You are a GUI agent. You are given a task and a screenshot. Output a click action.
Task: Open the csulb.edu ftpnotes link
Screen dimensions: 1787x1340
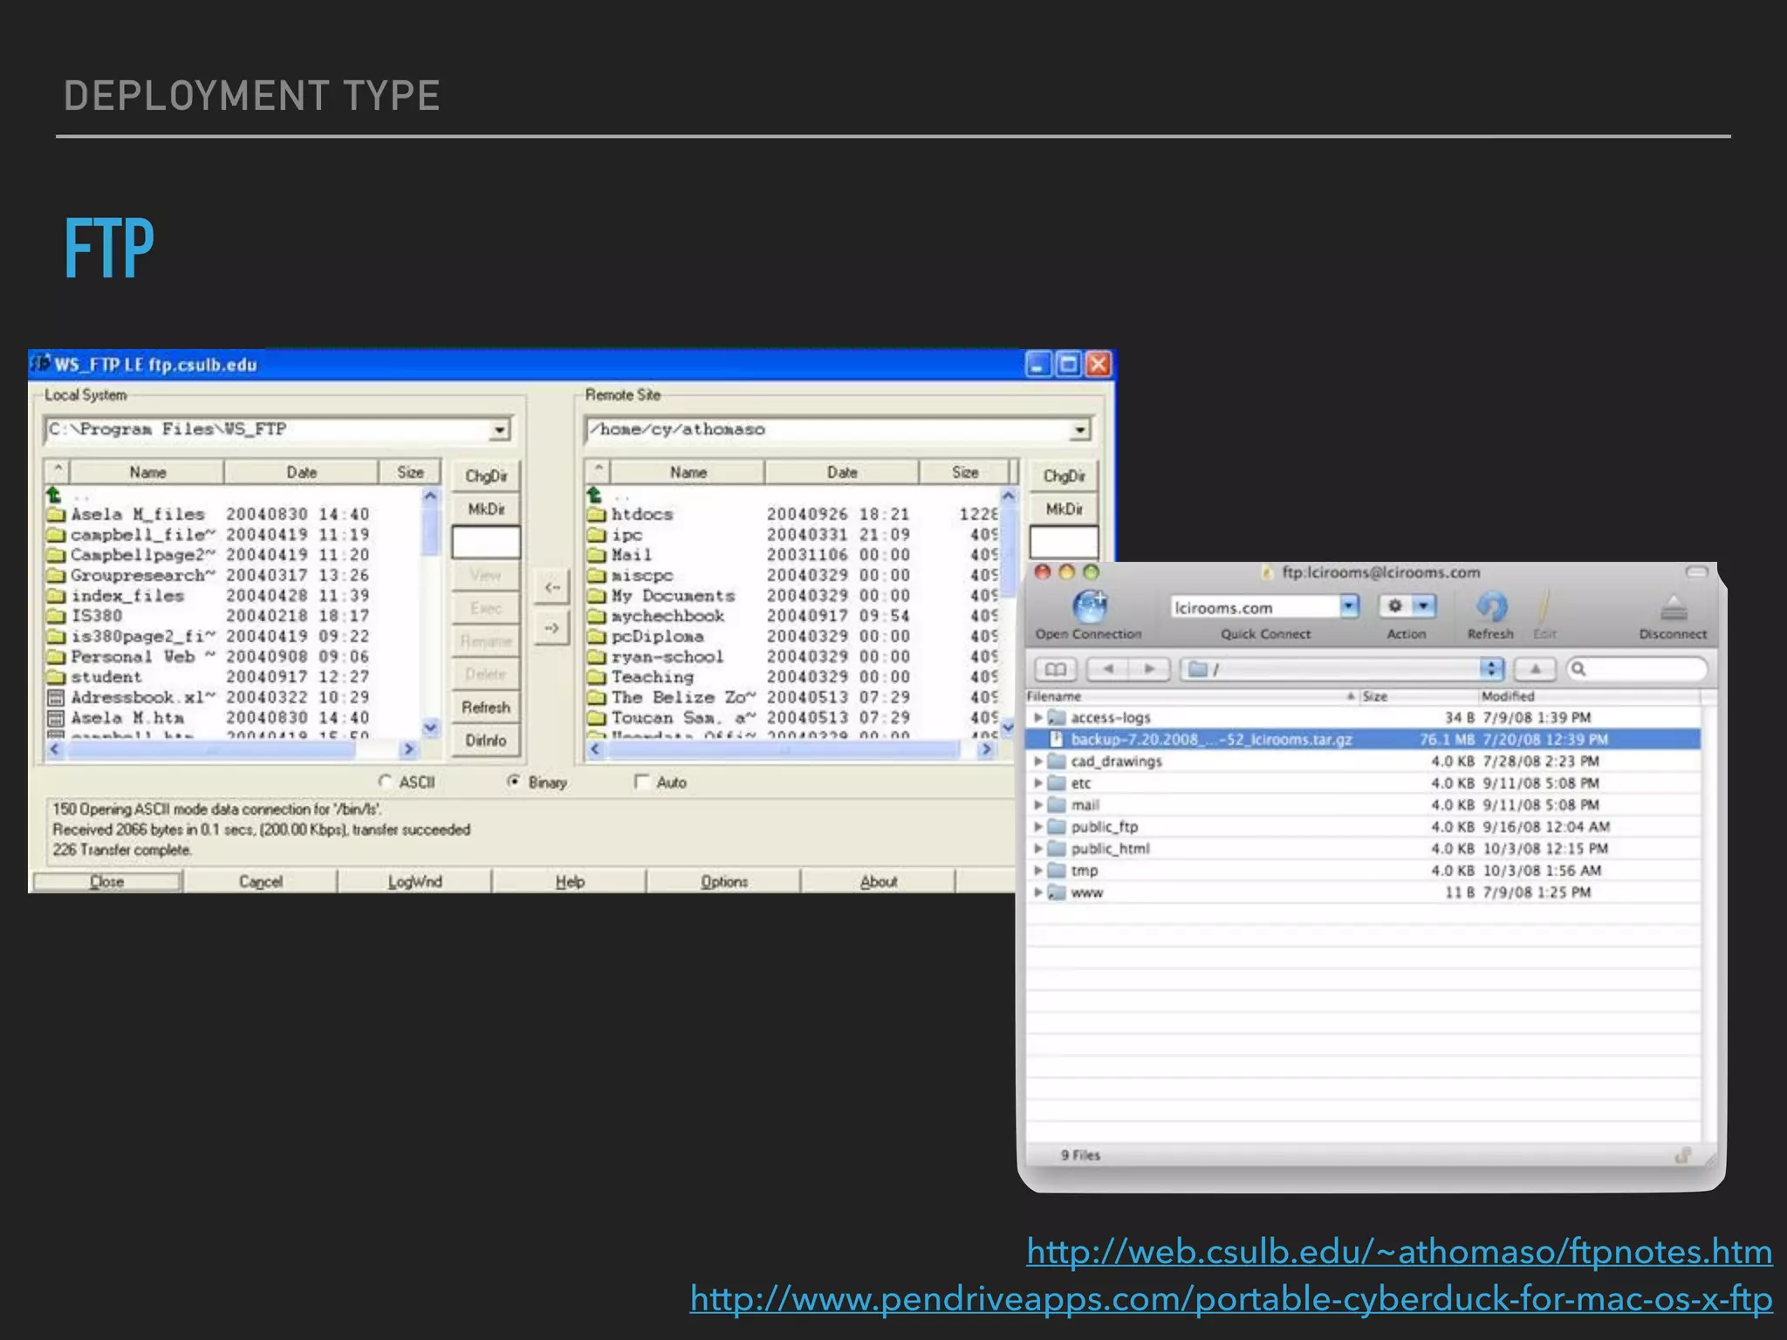point(1399,1251)
